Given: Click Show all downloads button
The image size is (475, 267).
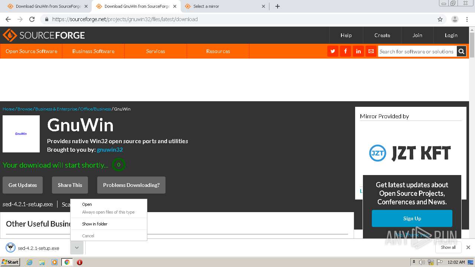Looking at the screenshot, I should [x=448, y=247].
